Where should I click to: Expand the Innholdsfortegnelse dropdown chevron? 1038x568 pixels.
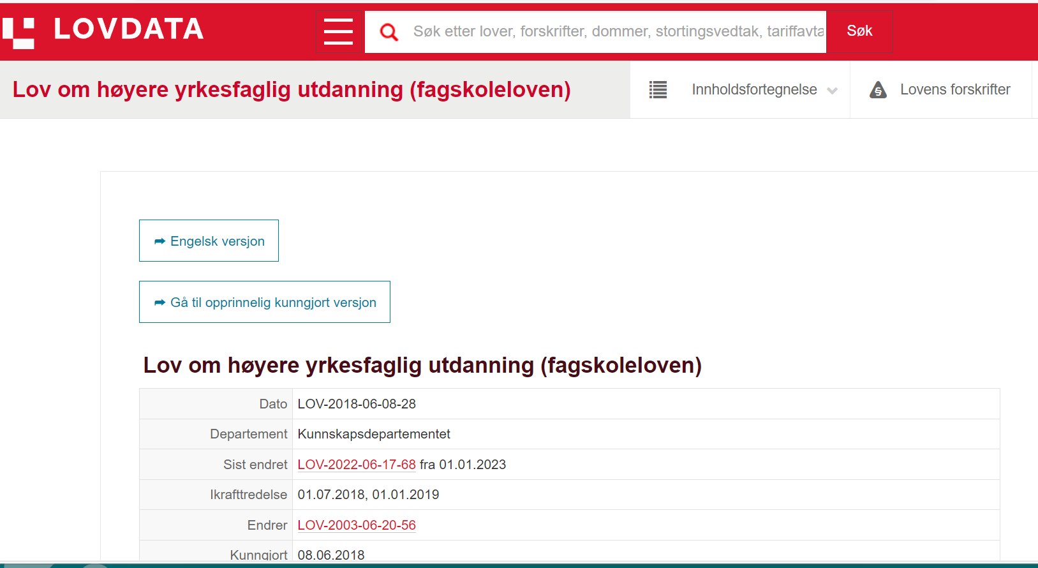(832, 91)
